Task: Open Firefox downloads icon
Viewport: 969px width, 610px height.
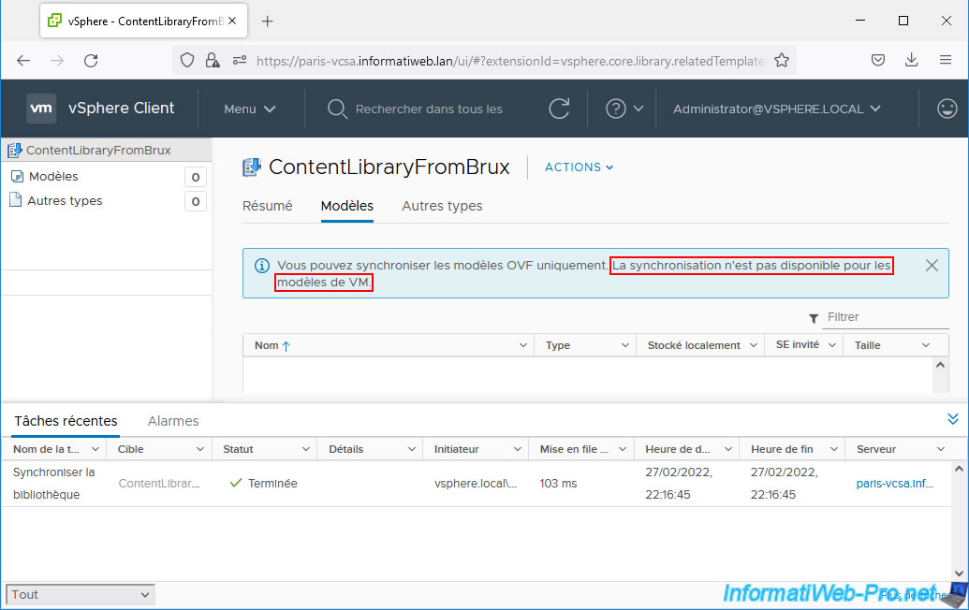Action: pos(911,60)
